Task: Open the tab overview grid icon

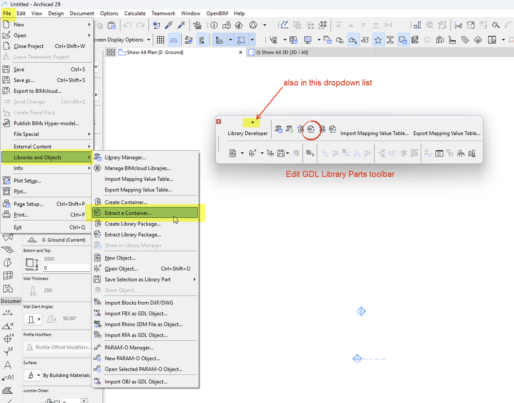Action: 111,52
